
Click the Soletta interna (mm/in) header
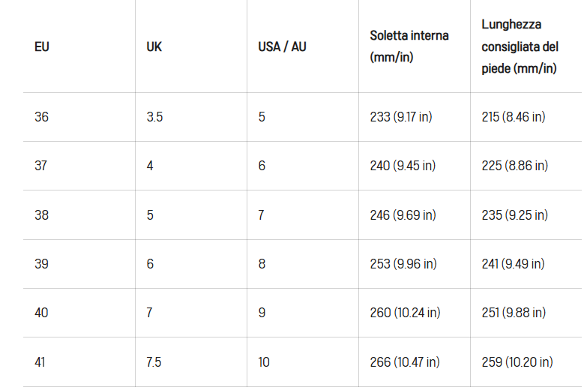pyautogui.click(x=409, y=46)
